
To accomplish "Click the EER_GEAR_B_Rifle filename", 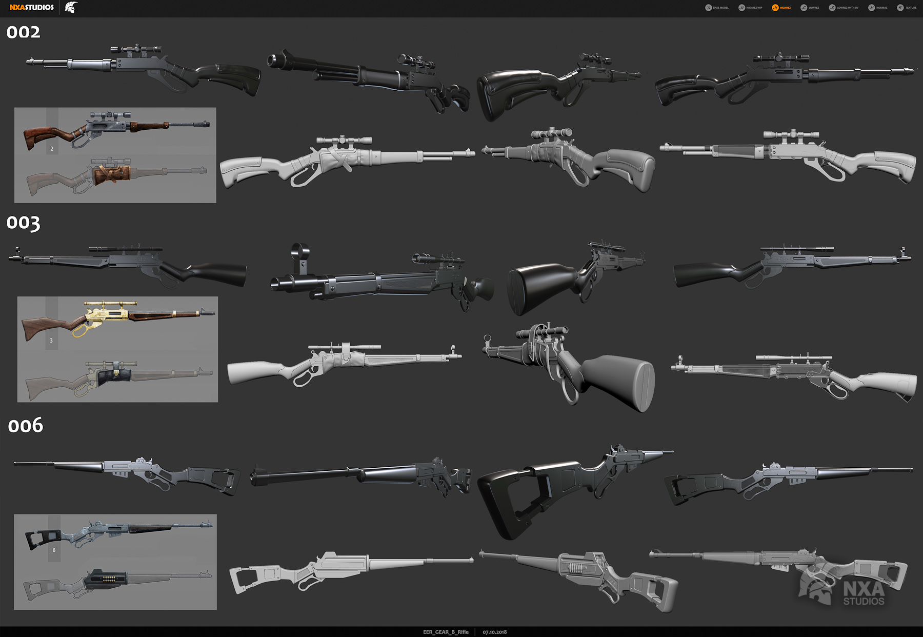I will [446, 632].
